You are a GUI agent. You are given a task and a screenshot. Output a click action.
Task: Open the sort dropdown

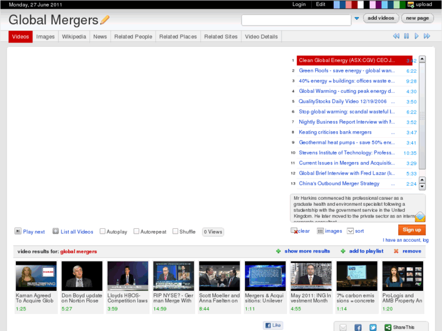click(350, 231)
